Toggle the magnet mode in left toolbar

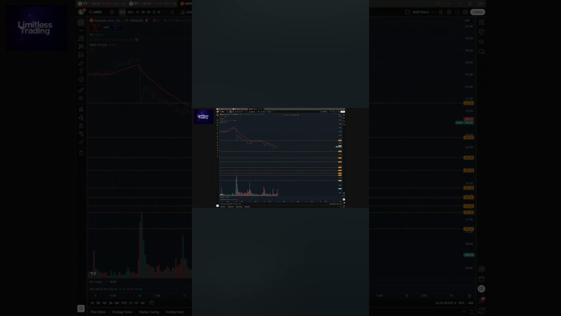(x=81, y=109)
